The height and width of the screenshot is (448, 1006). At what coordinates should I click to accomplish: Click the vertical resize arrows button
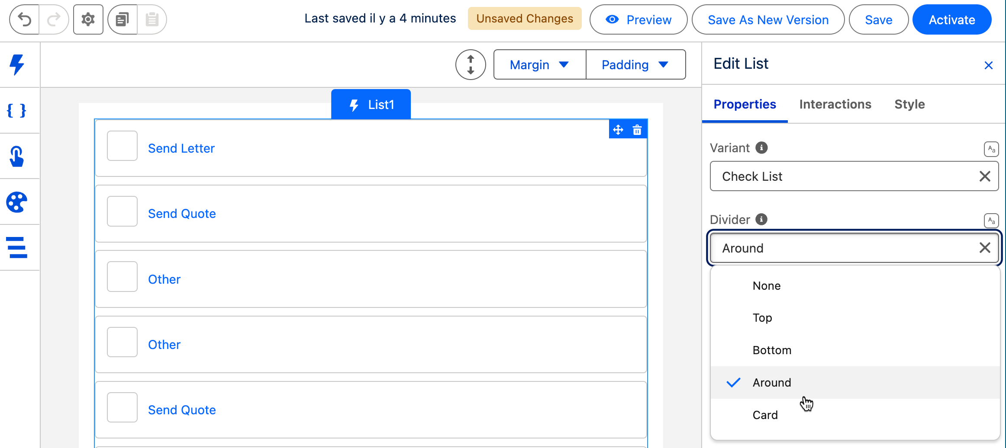tap(471, 65)
